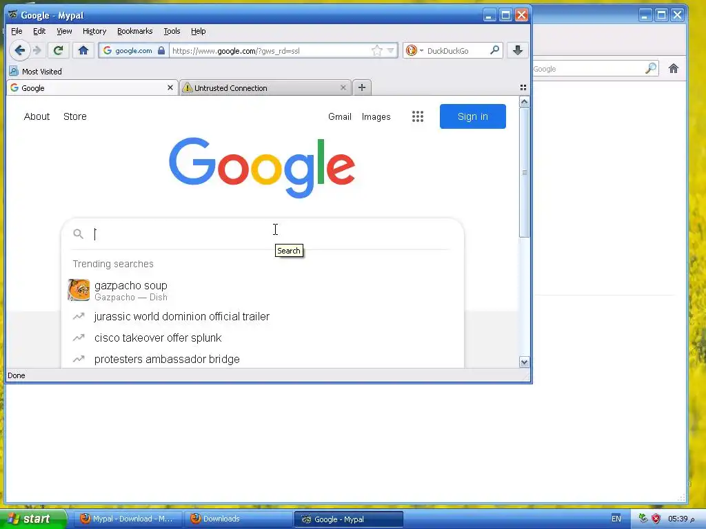706x529 pixels.
Task: Switch to Downloads taskbar item
Action: [239, 519]
